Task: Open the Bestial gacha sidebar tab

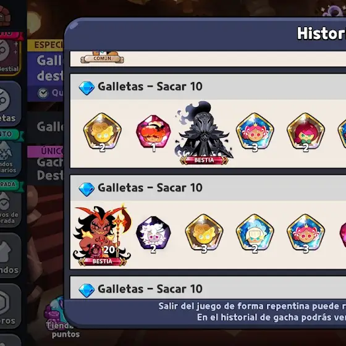Action: 11,54
